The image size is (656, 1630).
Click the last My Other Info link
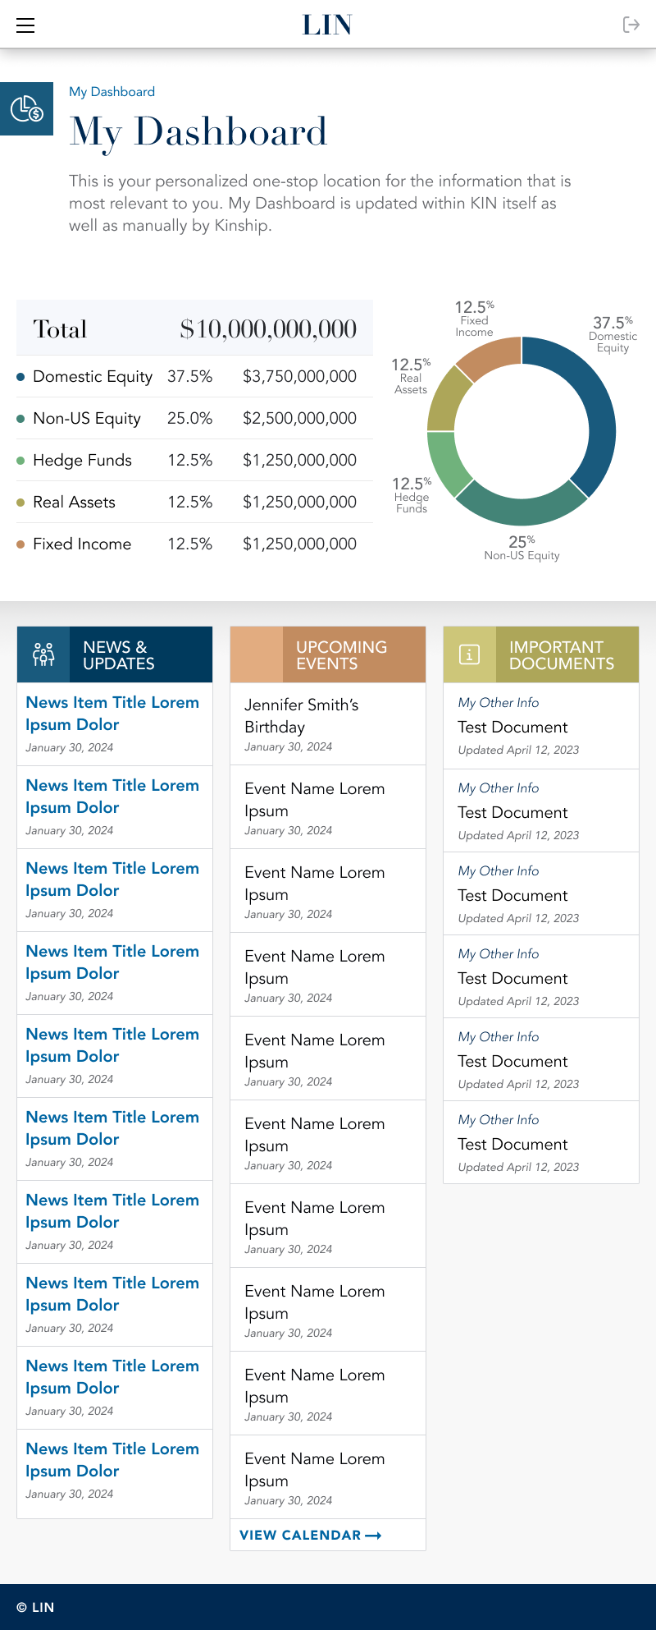[499, 1120]
